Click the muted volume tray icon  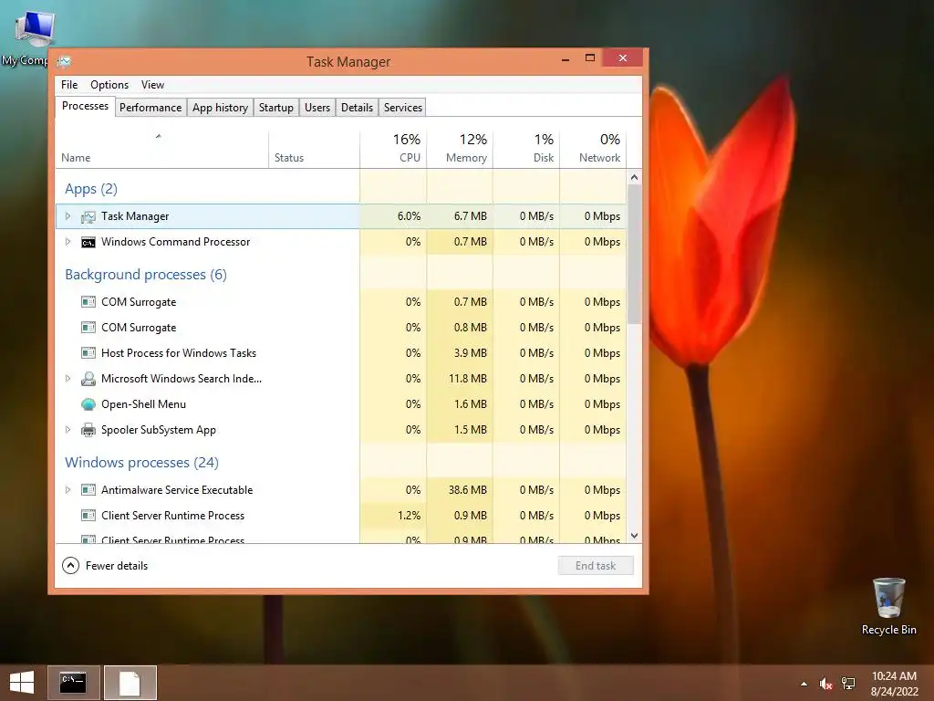pos(825,684)
